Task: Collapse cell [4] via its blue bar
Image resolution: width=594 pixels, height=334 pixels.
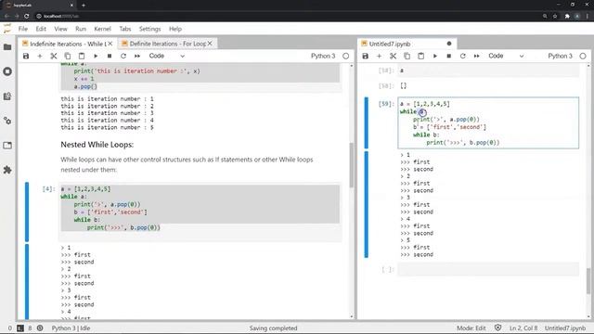Action: [x=27, y=212]
